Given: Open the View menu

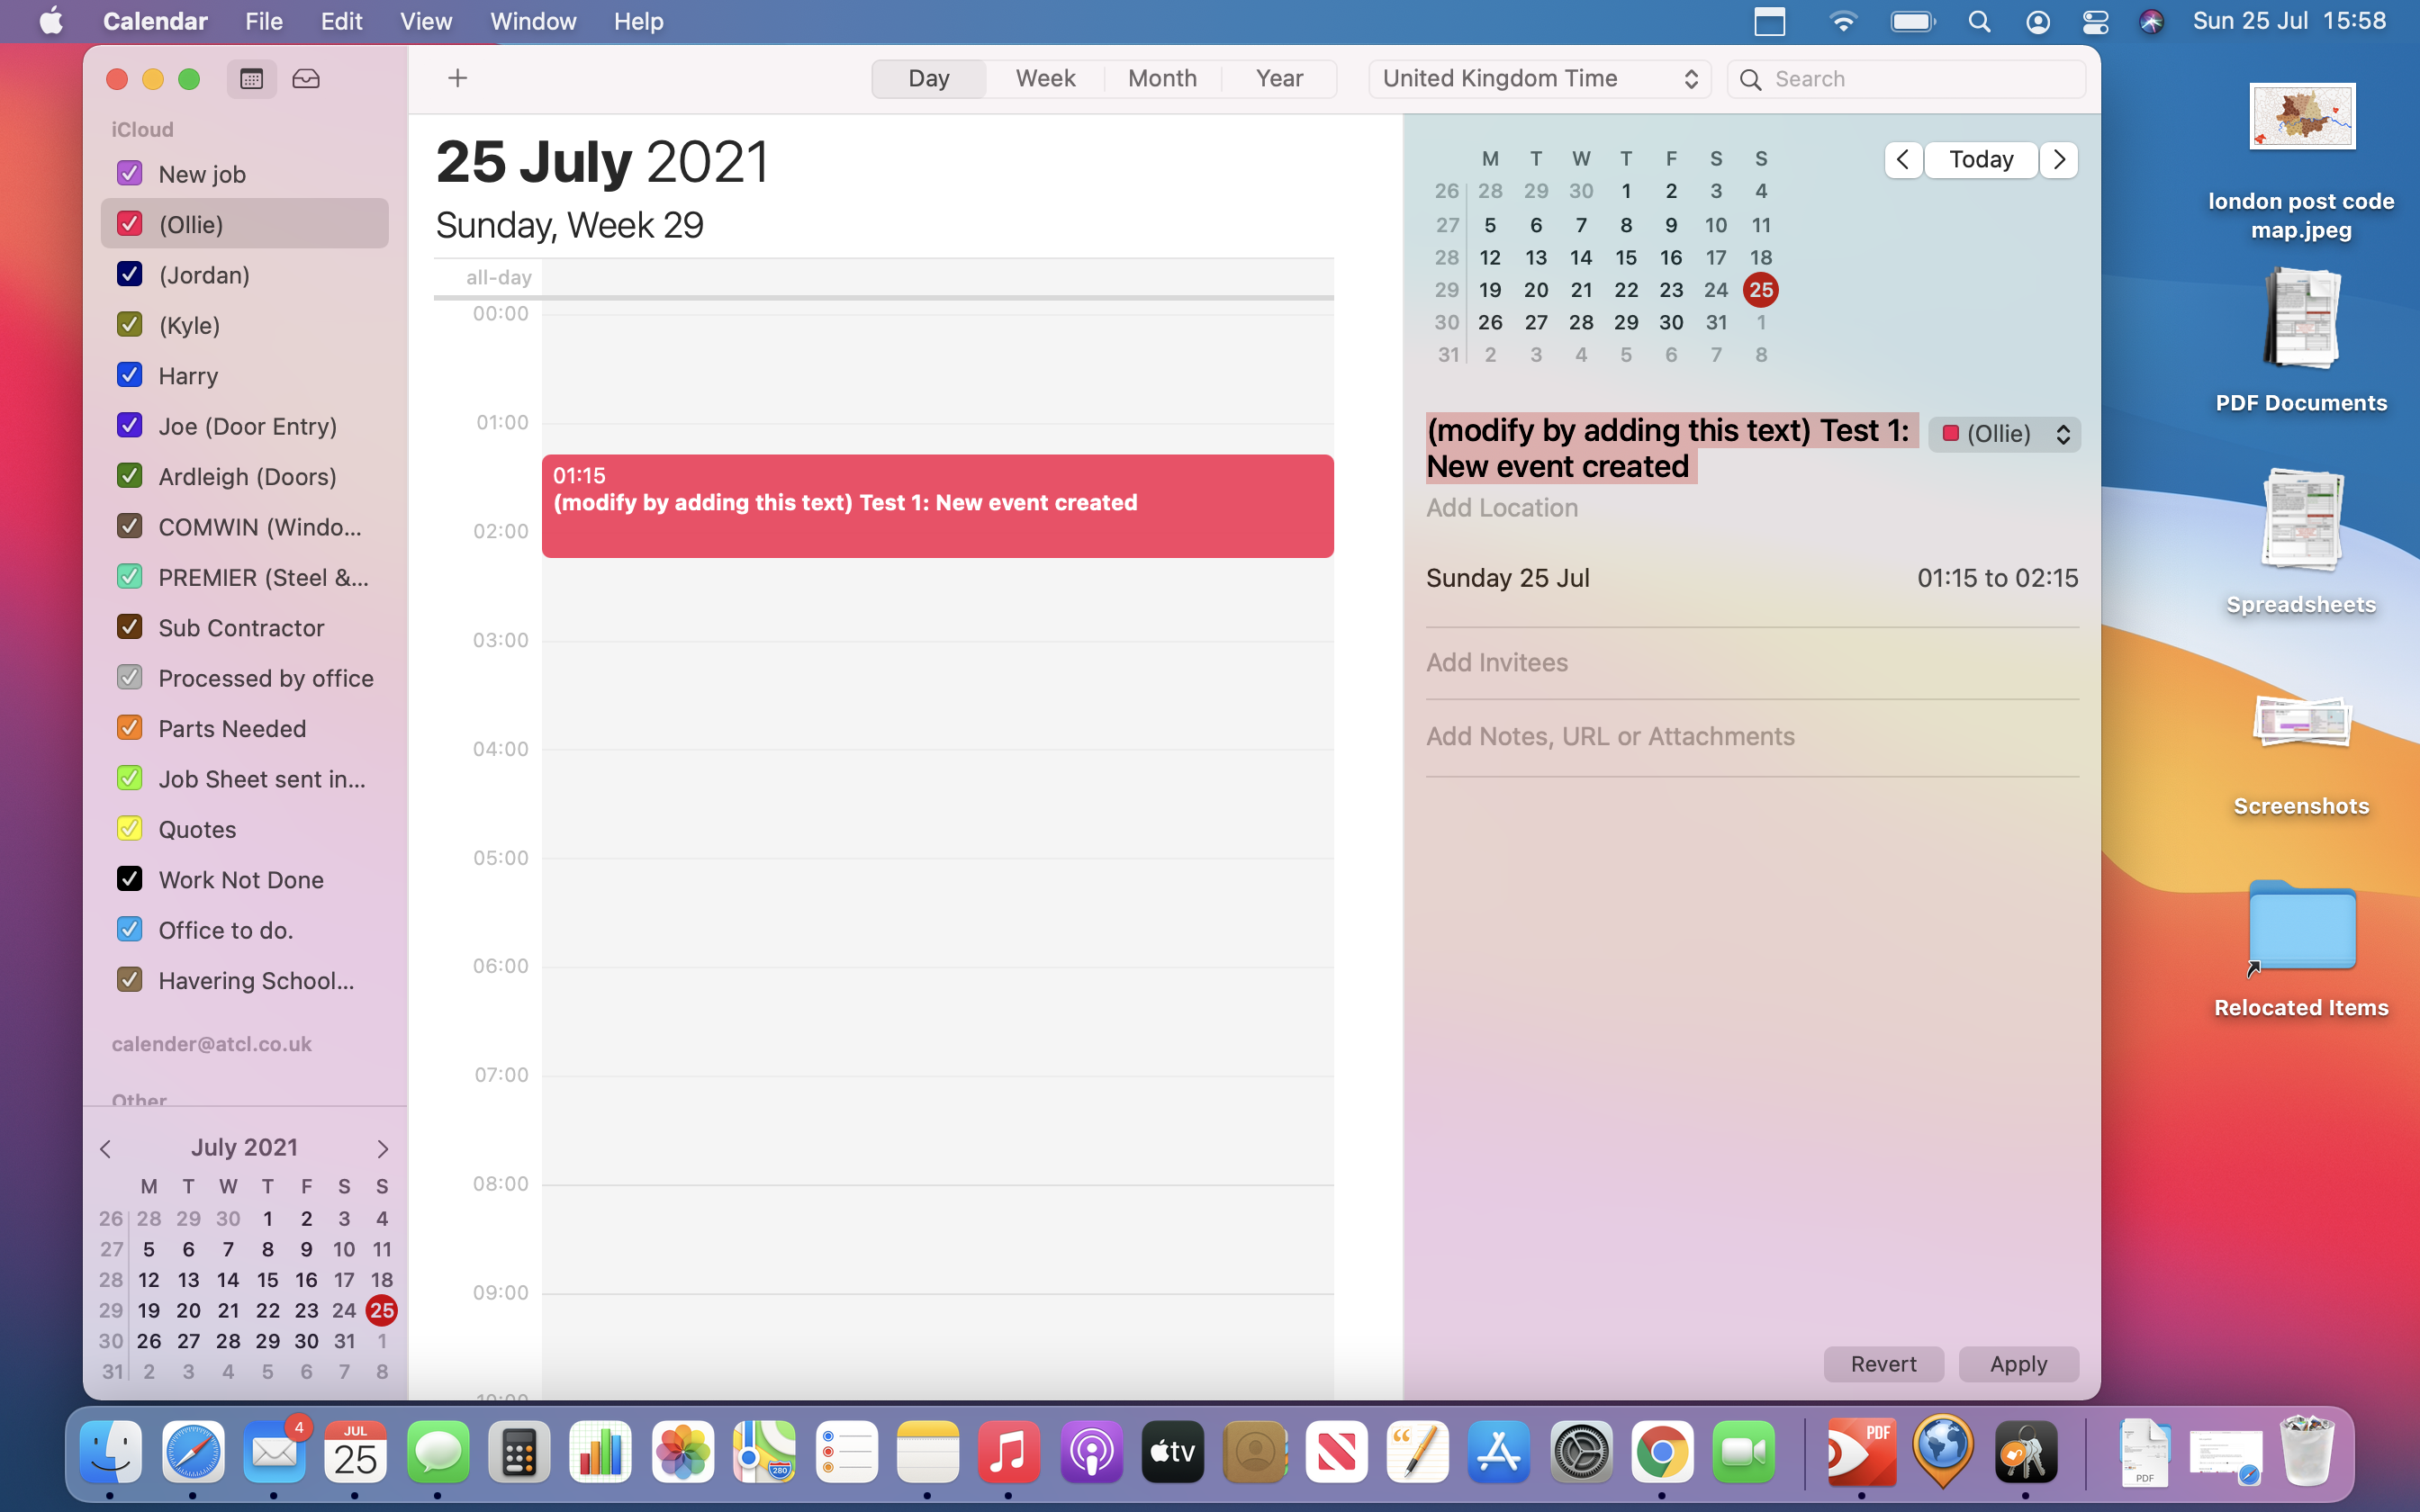Looking at the screenshot, I should [x=426, y=21].
